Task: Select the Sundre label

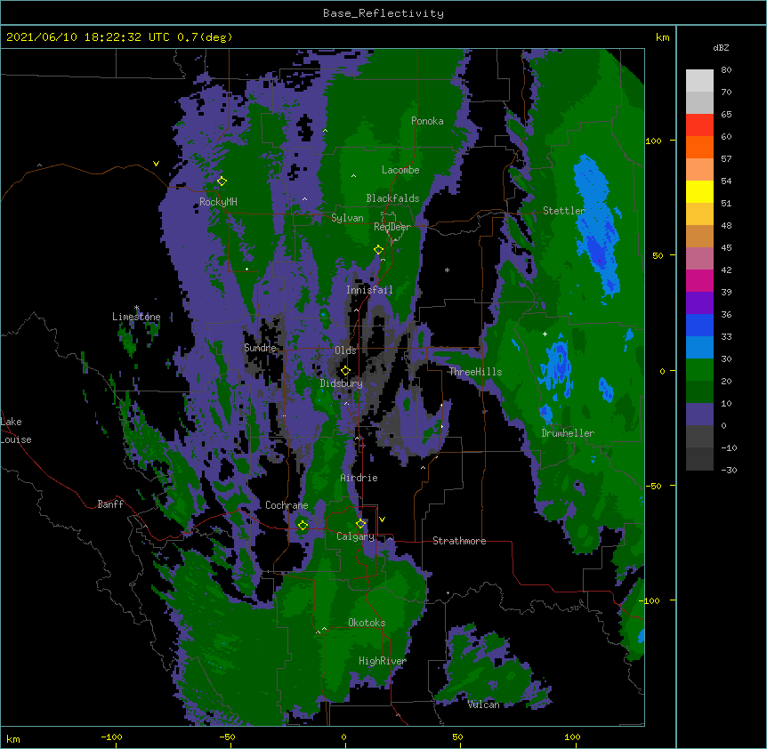Action: 260,348
